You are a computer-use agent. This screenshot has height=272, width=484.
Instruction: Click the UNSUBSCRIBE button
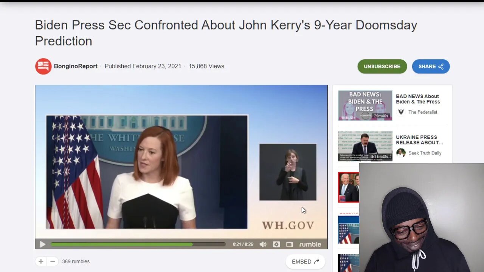coord(382,66)
